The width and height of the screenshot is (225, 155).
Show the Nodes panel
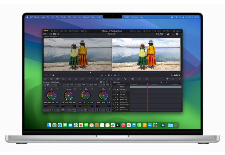coord(157,31)
